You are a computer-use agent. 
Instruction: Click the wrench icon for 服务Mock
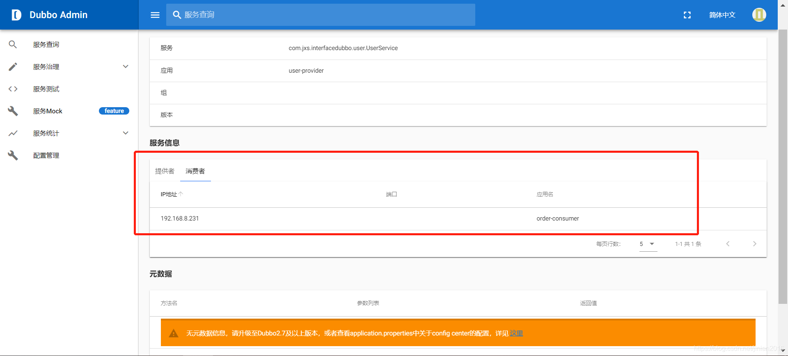coord(13,111)
